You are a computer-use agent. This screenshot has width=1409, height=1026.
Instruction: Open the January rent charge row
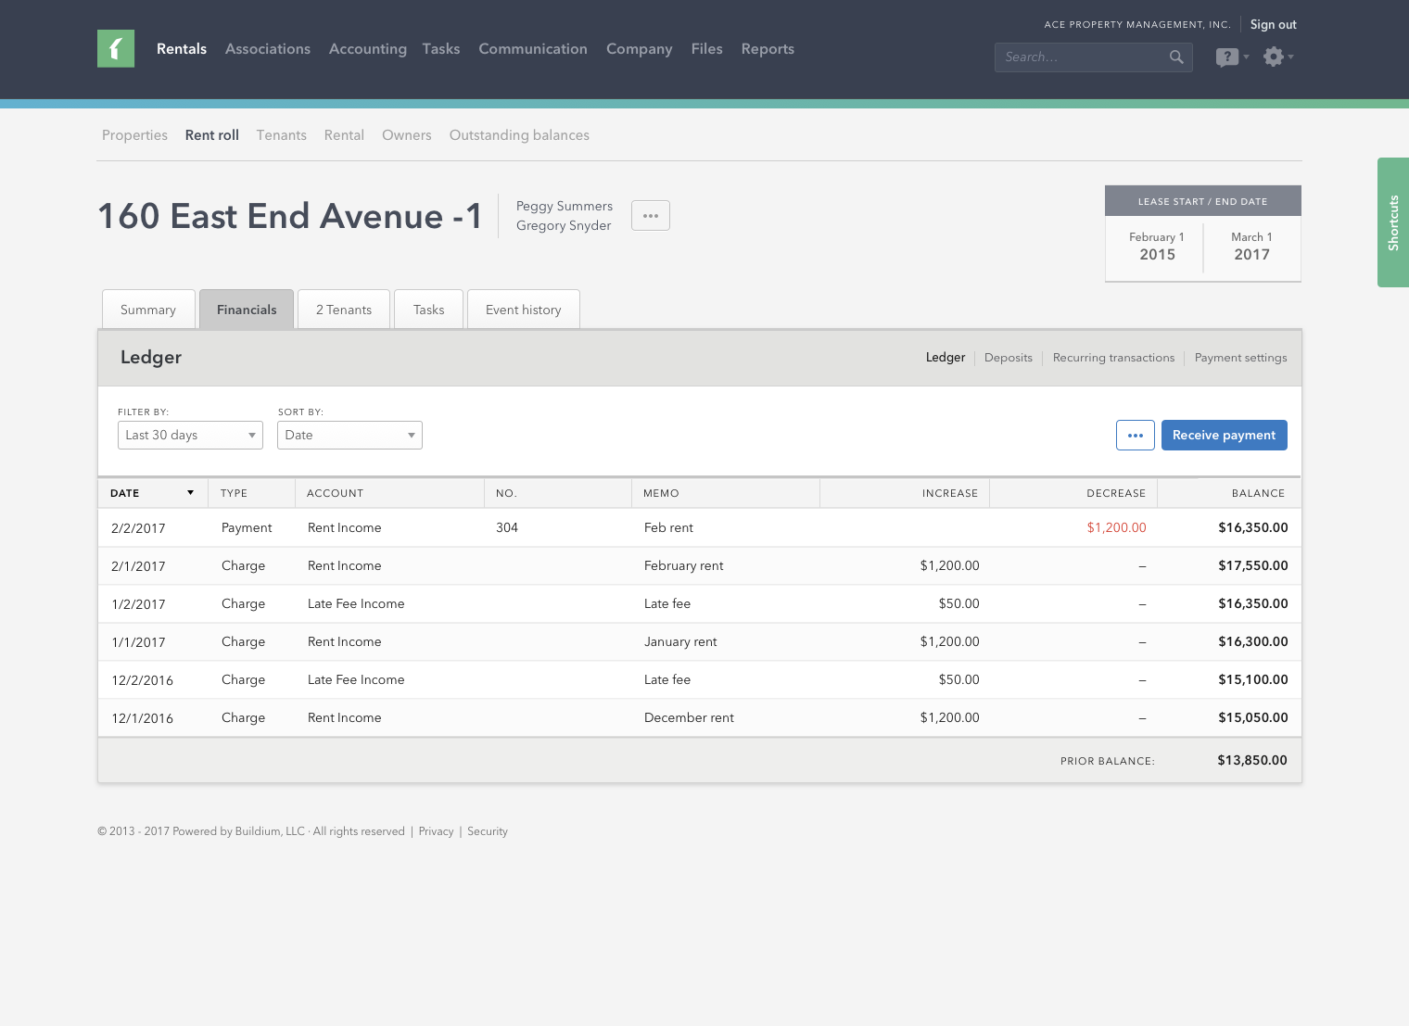(700, 641)
